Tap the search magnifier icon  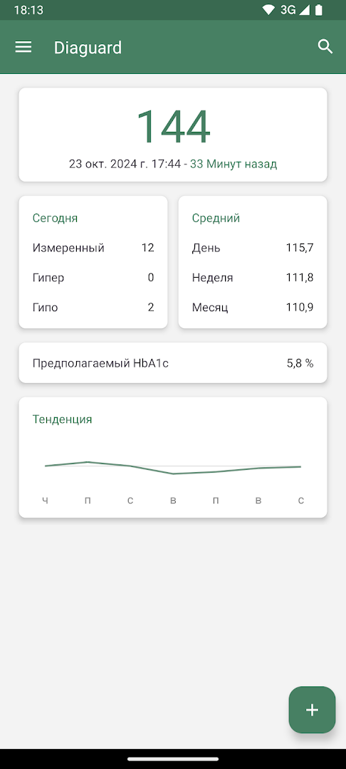[x=325, y=47]
